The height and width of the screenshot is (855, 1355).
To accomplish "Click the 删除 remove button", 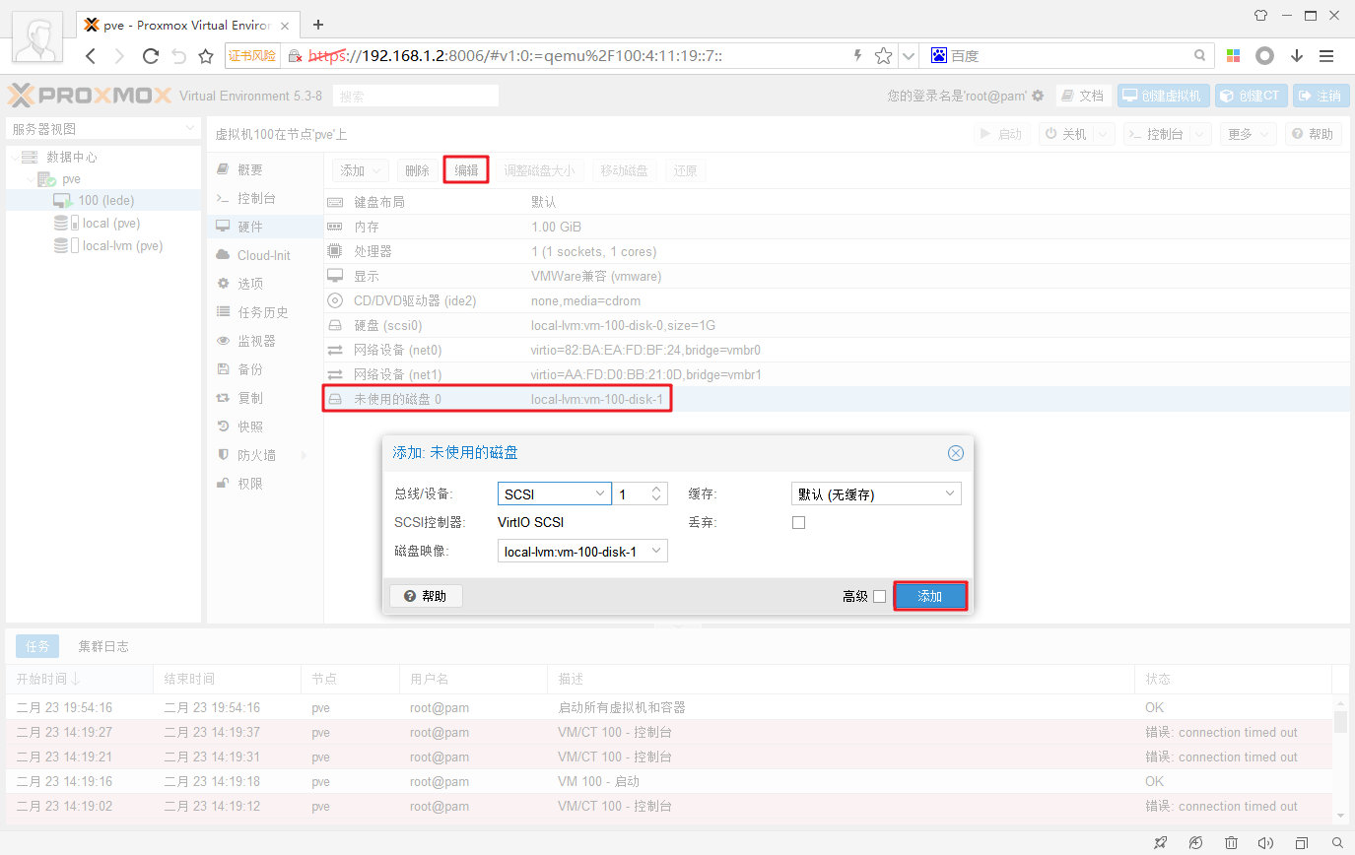I will 417,170.
